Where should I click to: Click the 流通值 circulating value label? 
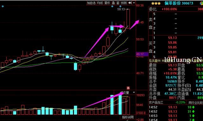[183, 93]
